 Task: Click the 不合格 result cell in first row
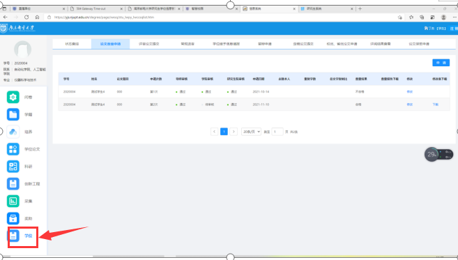point(360,92)
